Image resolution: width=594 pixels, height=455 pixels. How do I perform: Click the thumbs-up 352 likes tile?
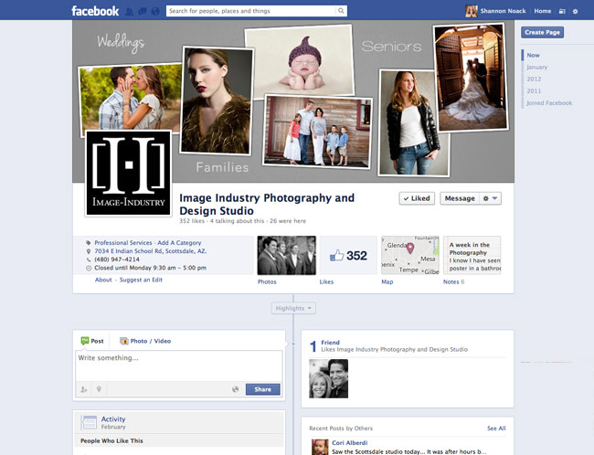click(348, 255)
